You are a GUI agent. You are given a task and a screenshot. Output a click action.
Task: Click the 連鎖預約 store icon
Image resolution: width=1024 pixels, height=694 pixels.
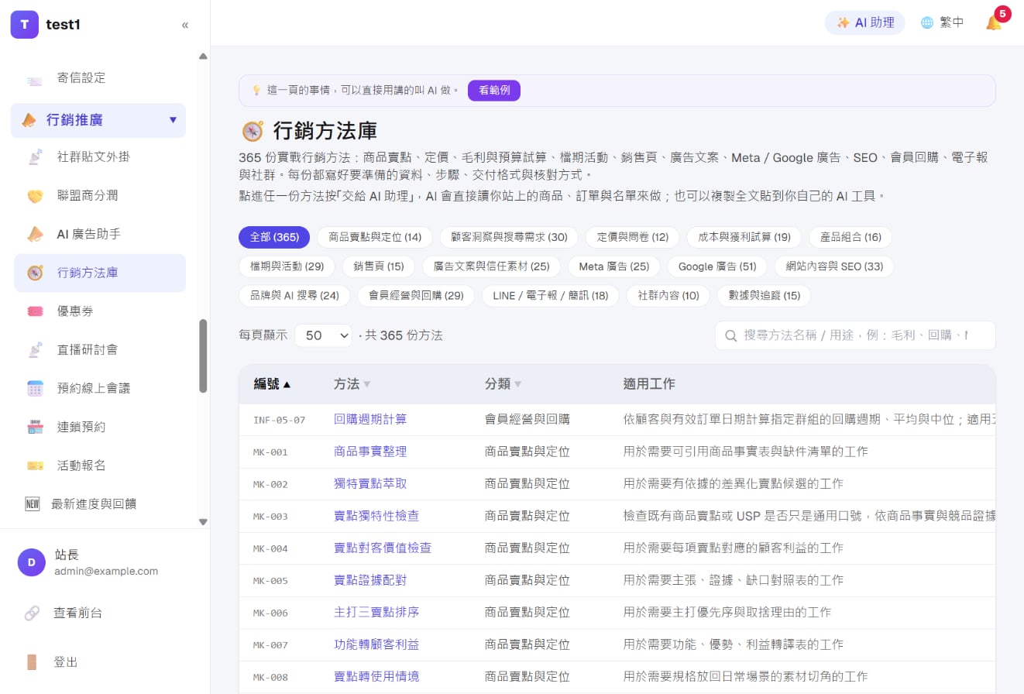point(35,427)
